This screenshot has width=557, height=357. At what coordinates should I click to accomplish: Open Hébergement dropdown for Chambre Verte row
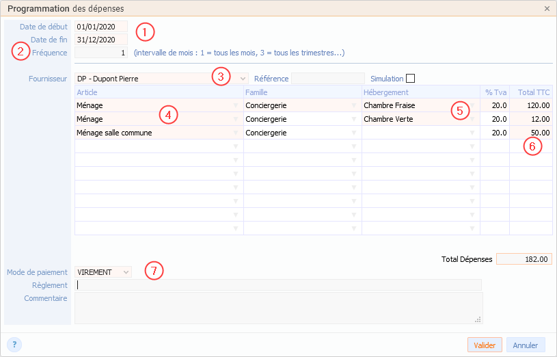click(472, 119)
